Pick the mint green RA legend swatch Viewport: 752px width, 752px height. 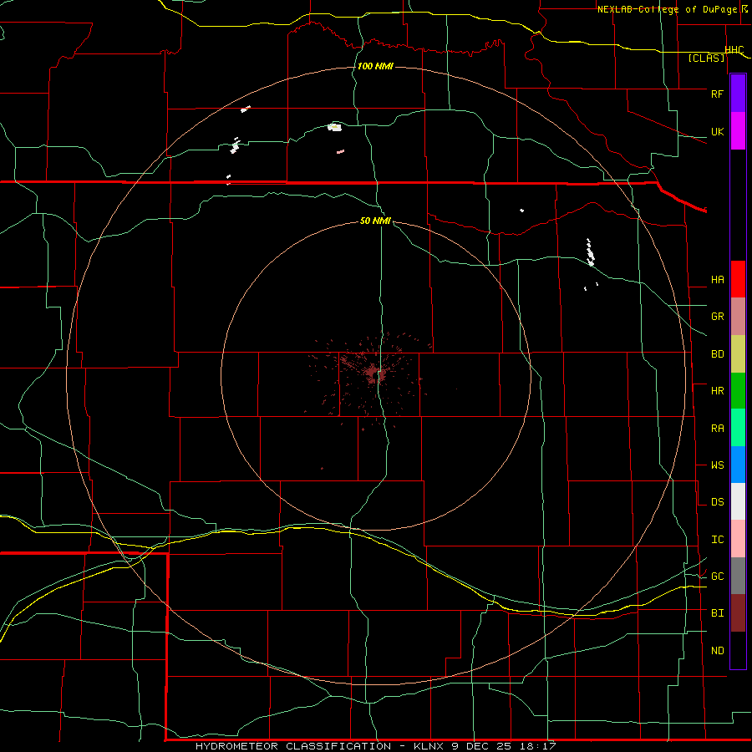point(738,428)
